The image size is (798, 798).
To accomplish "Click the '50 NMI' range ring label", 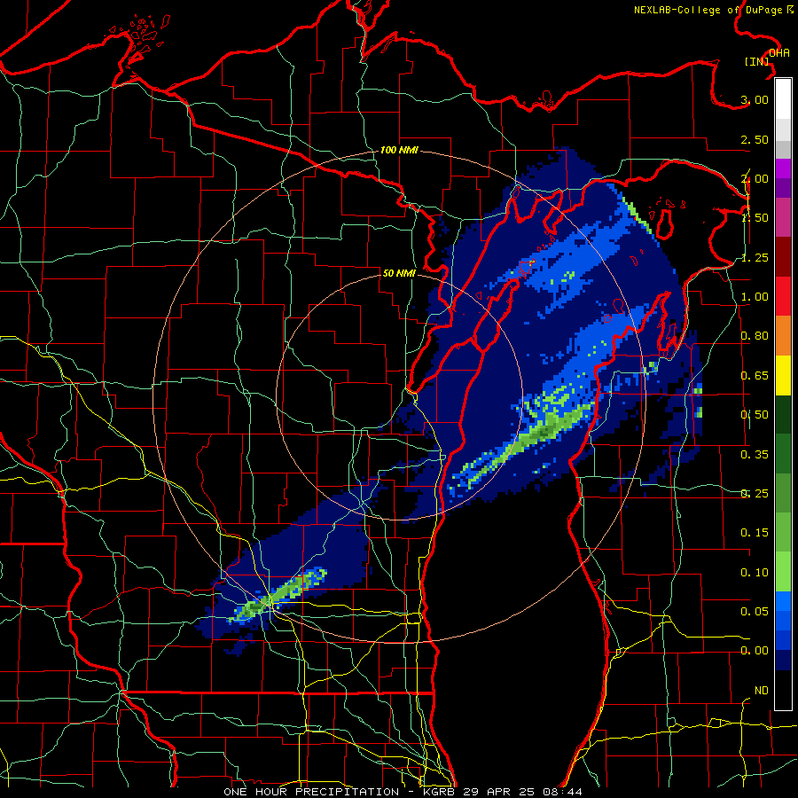I will [399, 273].
